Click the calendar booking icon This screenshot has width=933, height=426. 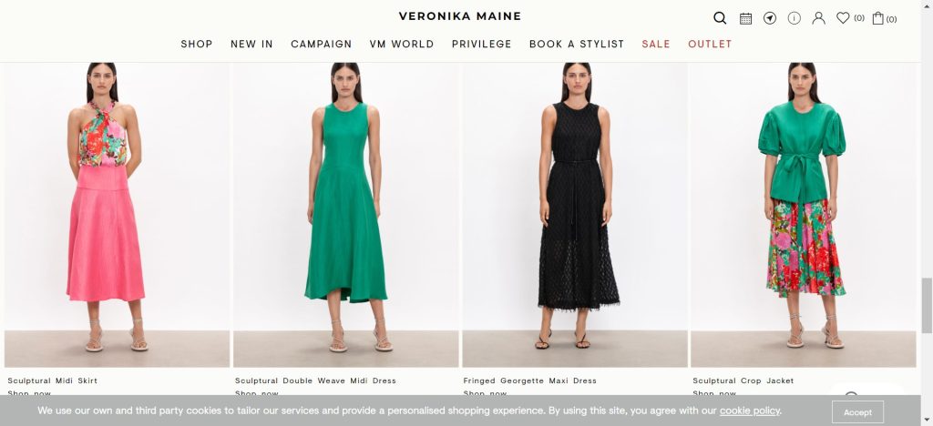click(745, 18)
